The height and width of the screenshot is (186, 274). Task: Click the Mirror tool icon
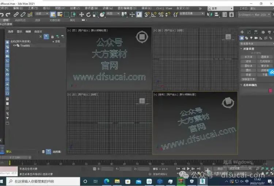(210, 15)
